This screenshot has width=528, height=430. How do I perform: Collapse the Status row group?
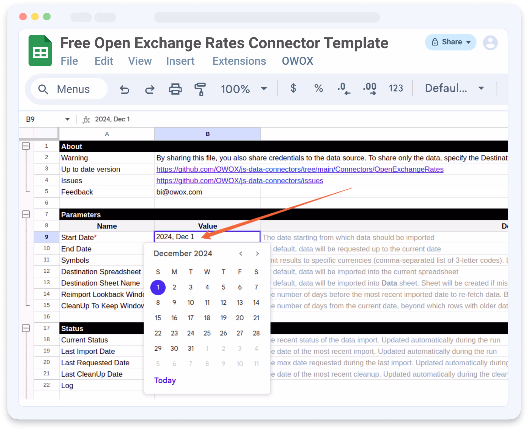coord(26,328)
